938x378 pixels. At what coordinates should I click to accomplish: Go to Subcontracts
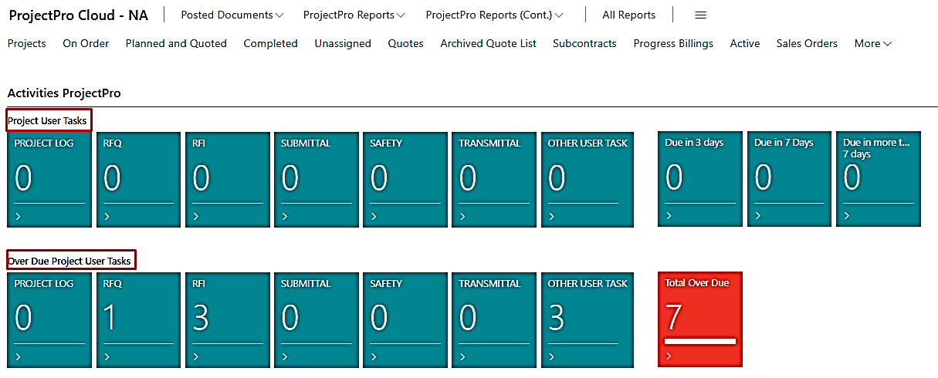(x=584, y=44)
